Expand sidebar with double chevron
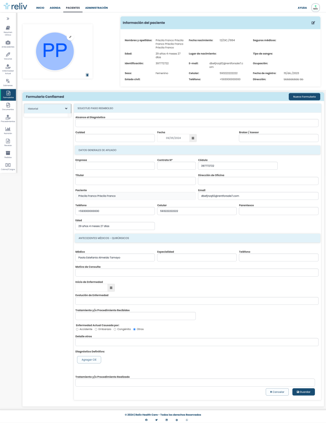The image size is (326, 423). [x=8, y=19]
